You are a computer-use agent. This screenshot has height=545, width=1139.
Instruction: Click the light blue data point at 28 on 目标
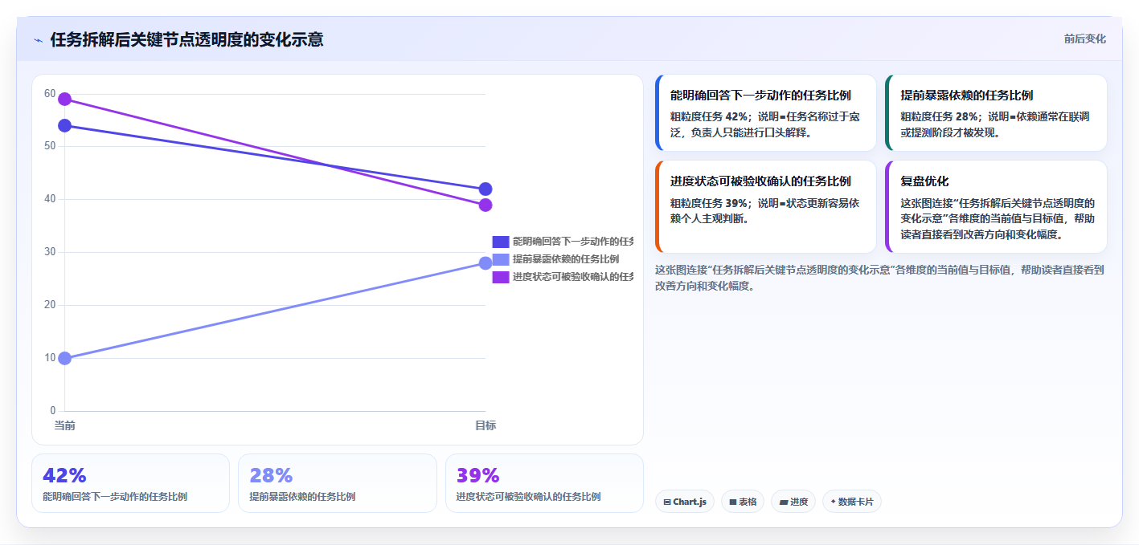coord(486,263)
